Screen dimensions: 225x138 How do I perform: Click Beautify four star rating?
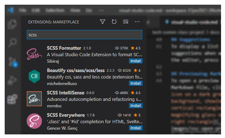(x=137, y=70)
